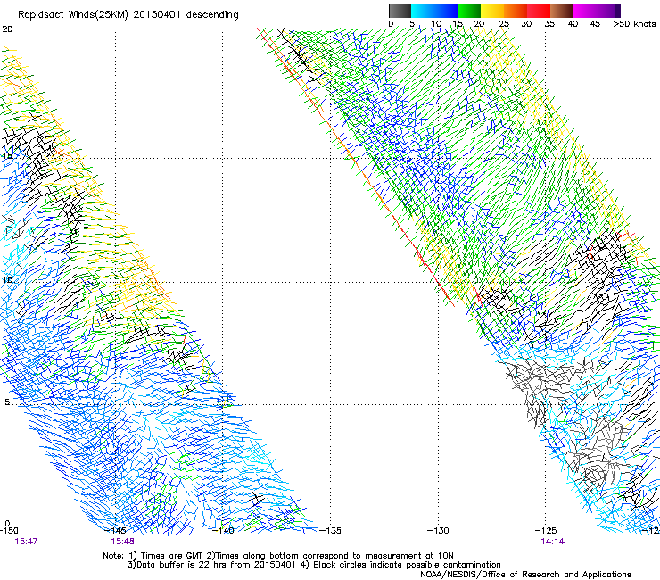The width and height of the screenshot is (660, 580).
Task: Click the pass time '15:47'
Action: coord(26,542)
